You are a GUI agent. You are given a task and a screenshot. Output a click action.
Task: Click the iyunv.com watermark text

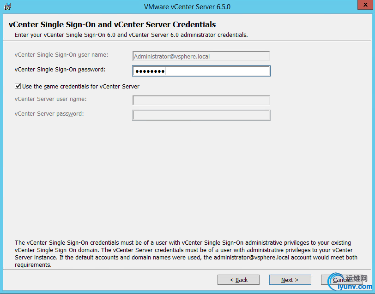(x=353, y=286)
